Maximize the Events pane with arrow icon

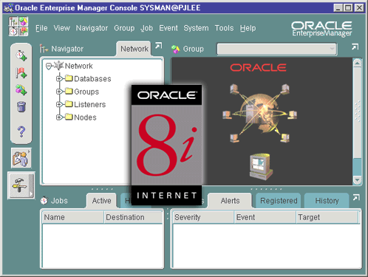(x=356, y=198)
